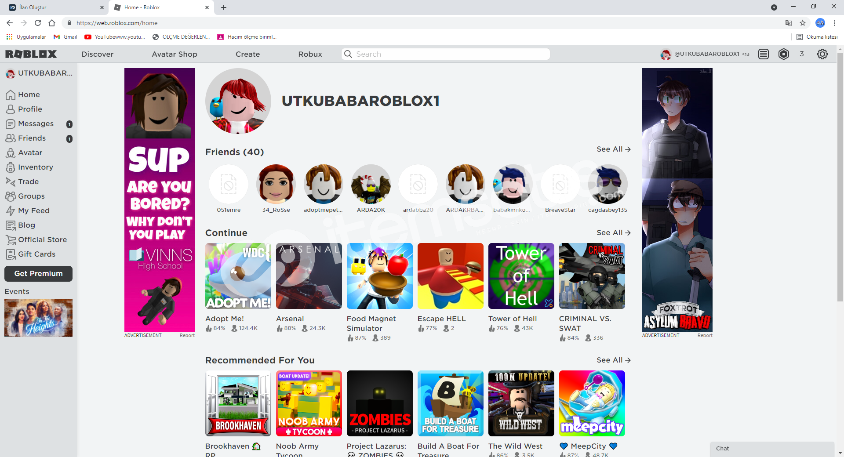Open Robux in top navigation
Image resolution: width=844 pixels, height=457 pixels.
(x=310, y=54)
